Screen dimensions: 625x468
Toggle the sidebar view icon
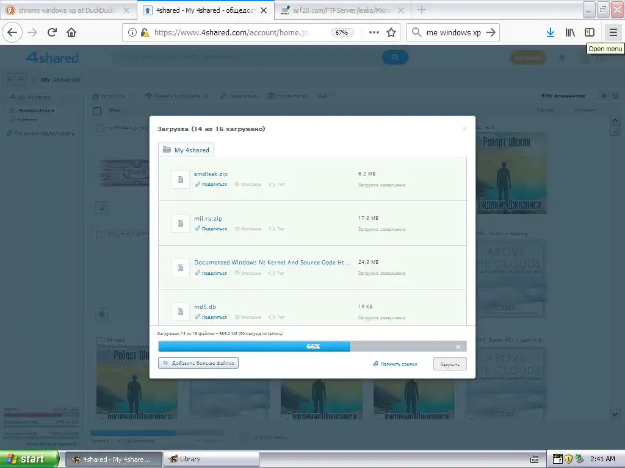pos(590,32)
